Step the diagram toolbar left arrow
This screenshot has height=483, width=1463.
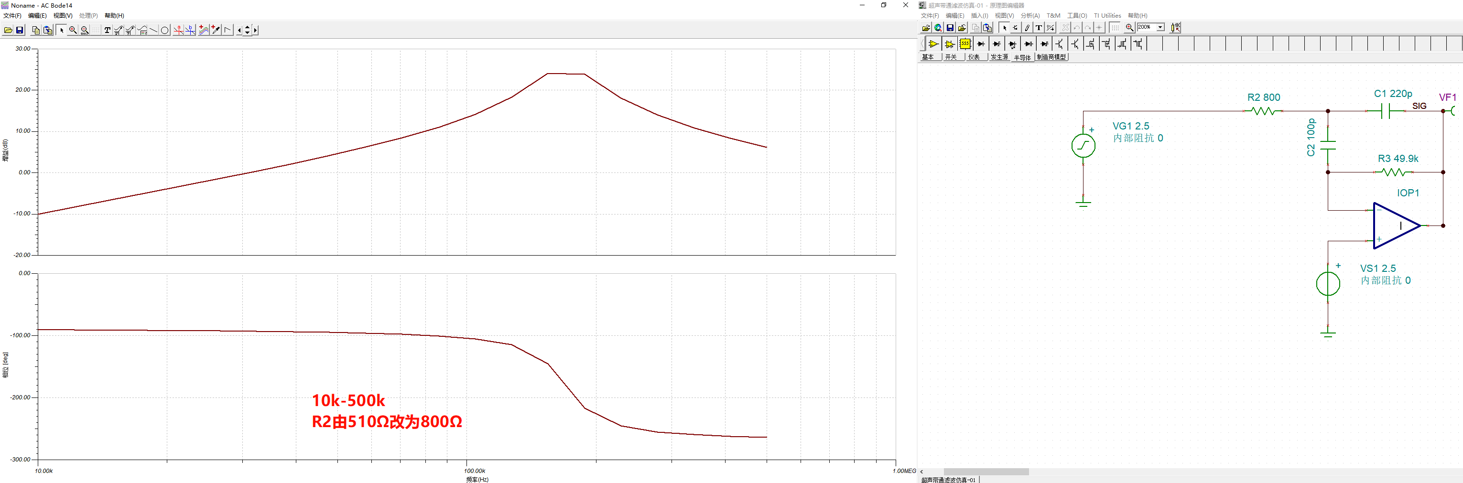(239, 30)
